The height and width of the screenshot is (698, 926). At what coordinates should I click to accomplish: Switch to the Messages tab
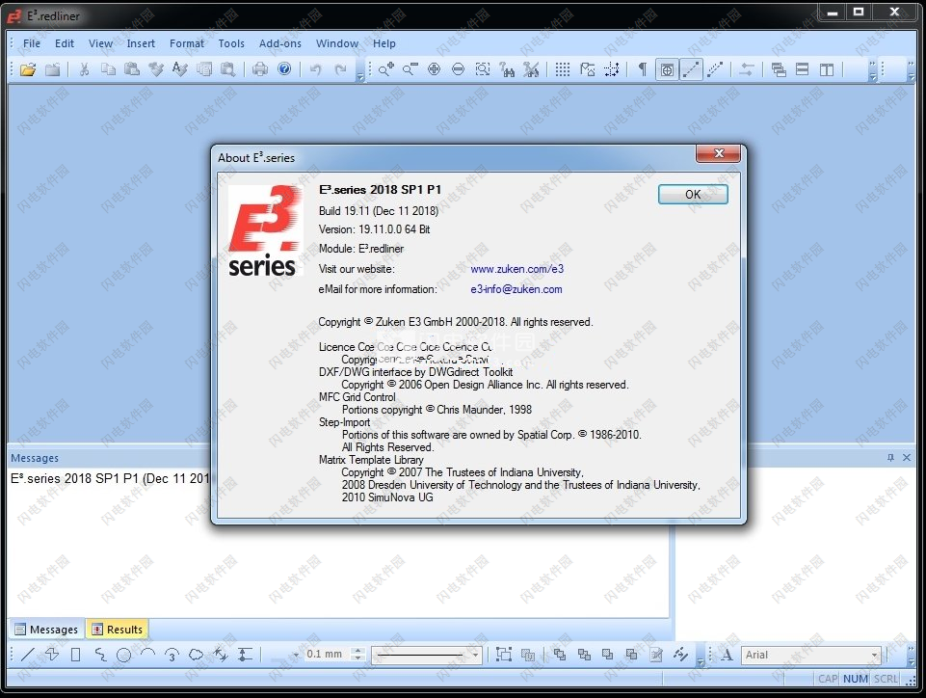coord(46,630)
